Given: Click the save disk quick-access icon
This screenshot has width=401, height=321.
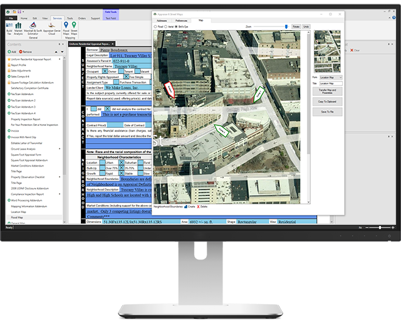Looking at the screenshot, I should pyautogui.click(x=19, y=12).
